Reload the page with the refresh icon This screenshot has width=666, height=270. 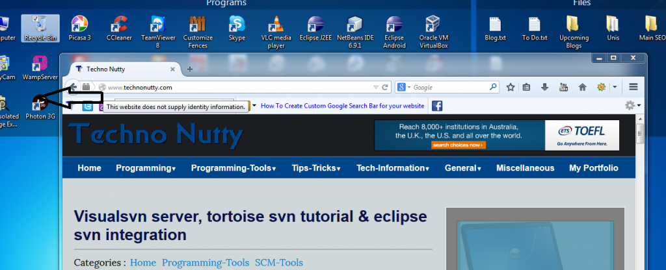pos(385,88)
